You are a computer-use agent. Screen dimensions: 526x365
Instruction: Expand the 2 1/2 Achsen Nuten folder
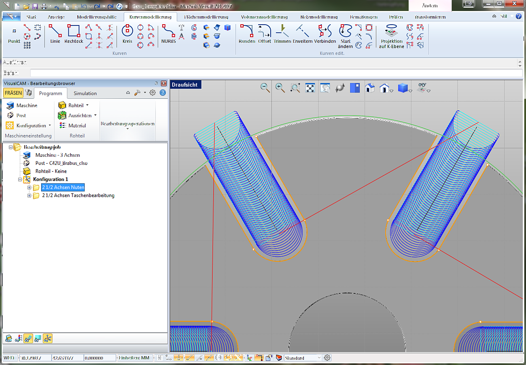point(29,187)
